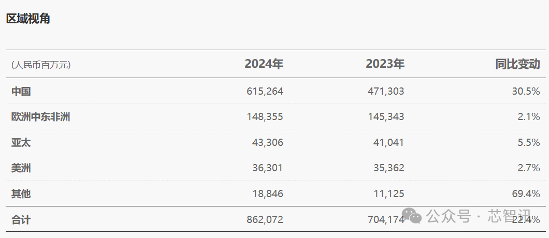
Task: Click the 同比变动 column header
Action: pyautogui.click(x=517, y=64)
